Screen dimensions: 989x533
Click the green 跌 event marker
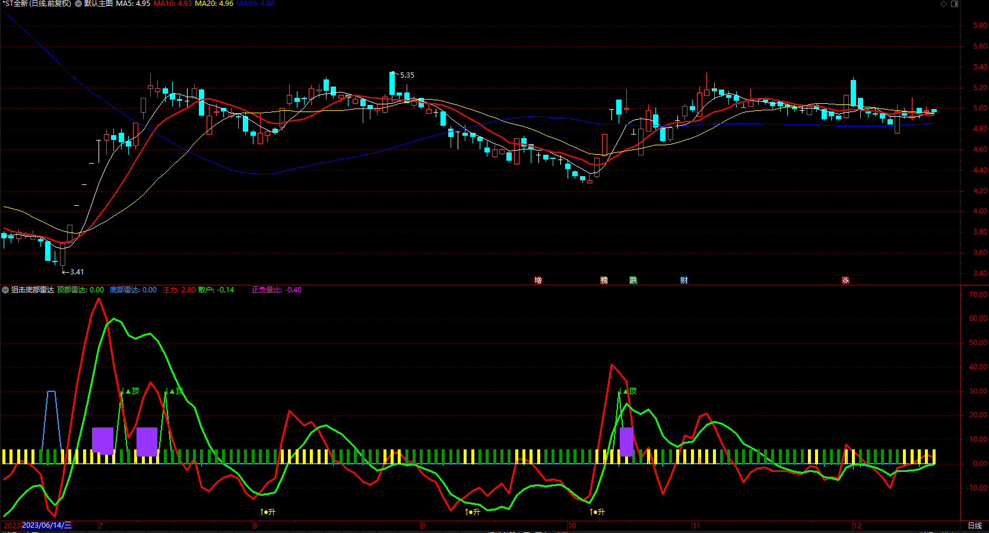[x=633, y=280]
